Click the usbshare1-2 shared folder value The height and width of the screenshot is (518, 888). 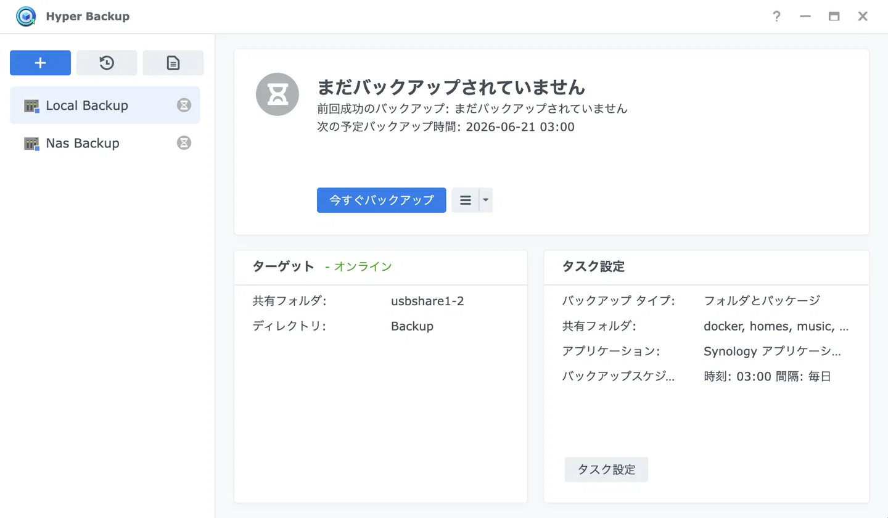427,301
